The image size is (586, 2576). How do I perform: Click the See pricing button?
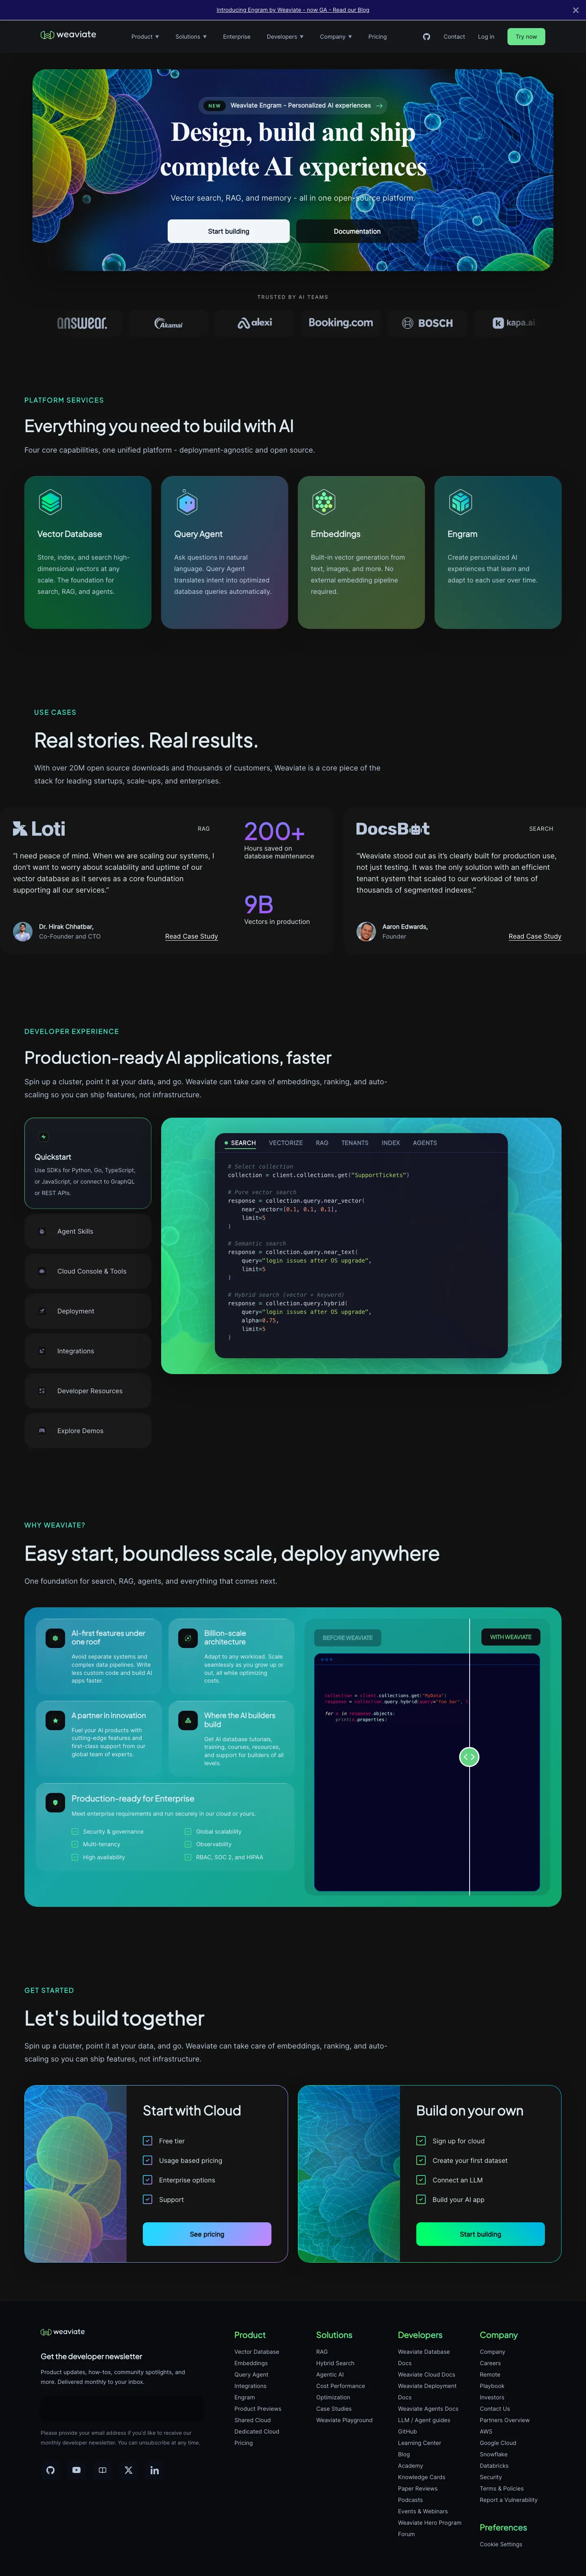point(207,2234)
